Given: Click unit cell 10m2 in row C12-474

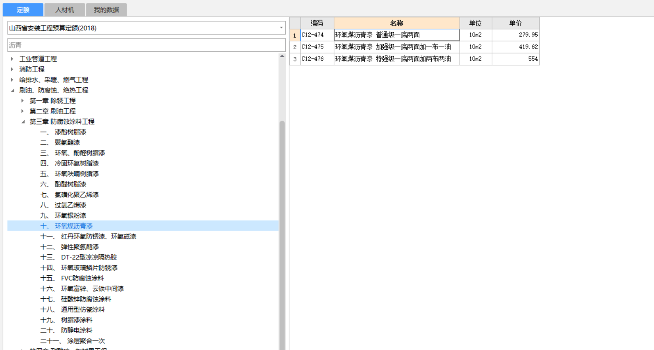Looking at the screenshot, I should (x=475, y=35).
